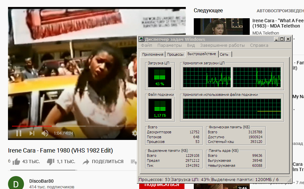Click the thumbs-down dislike icon
This screenshot has height=189, width=304.
pyautogui.click(x=50, y=162)
